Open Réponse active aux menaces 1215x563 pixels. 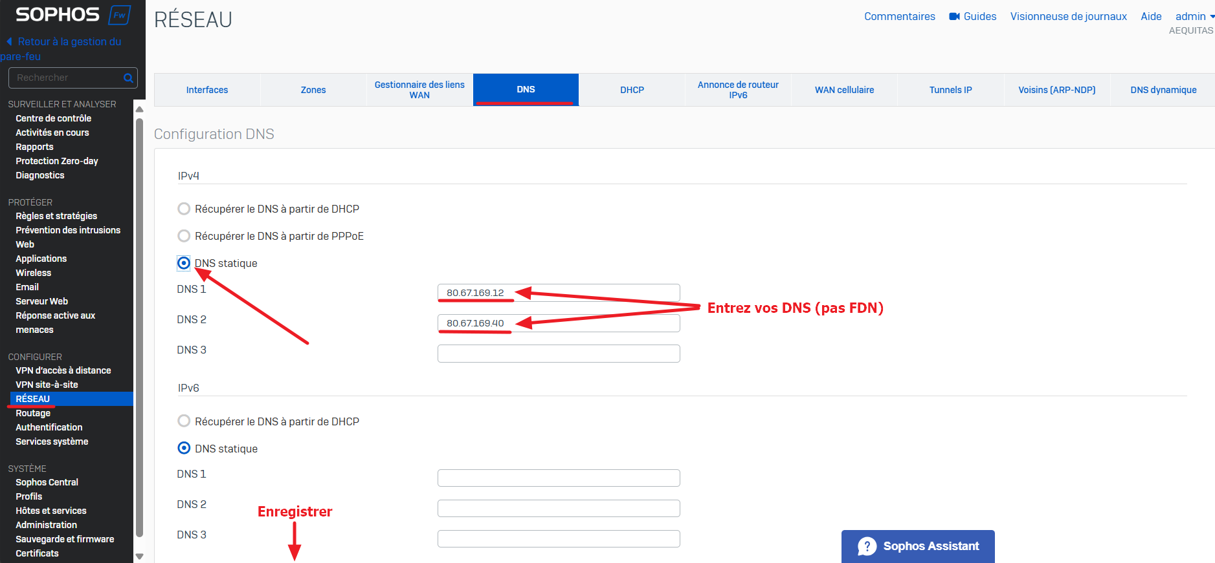tap(56, 323)
